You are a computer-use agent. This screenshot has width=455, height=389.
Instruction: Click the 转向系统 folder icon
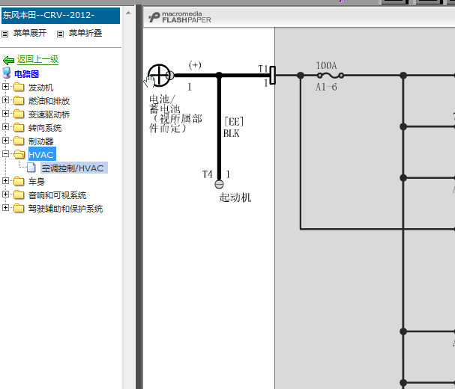(x=19, y=127)
